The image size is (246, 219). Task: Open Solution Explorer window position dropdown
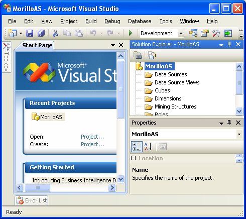[221, 45]
